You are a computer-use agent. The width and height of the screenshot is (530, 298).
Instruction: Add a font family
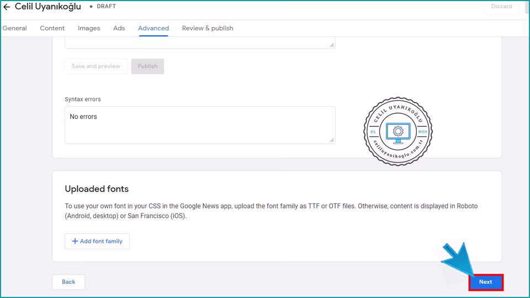(x=97, y=241)
